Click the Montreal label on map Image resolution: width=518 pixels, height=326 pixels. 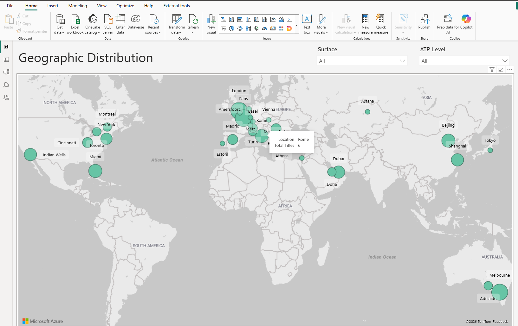pyautogui.click(x=107, y=114)
